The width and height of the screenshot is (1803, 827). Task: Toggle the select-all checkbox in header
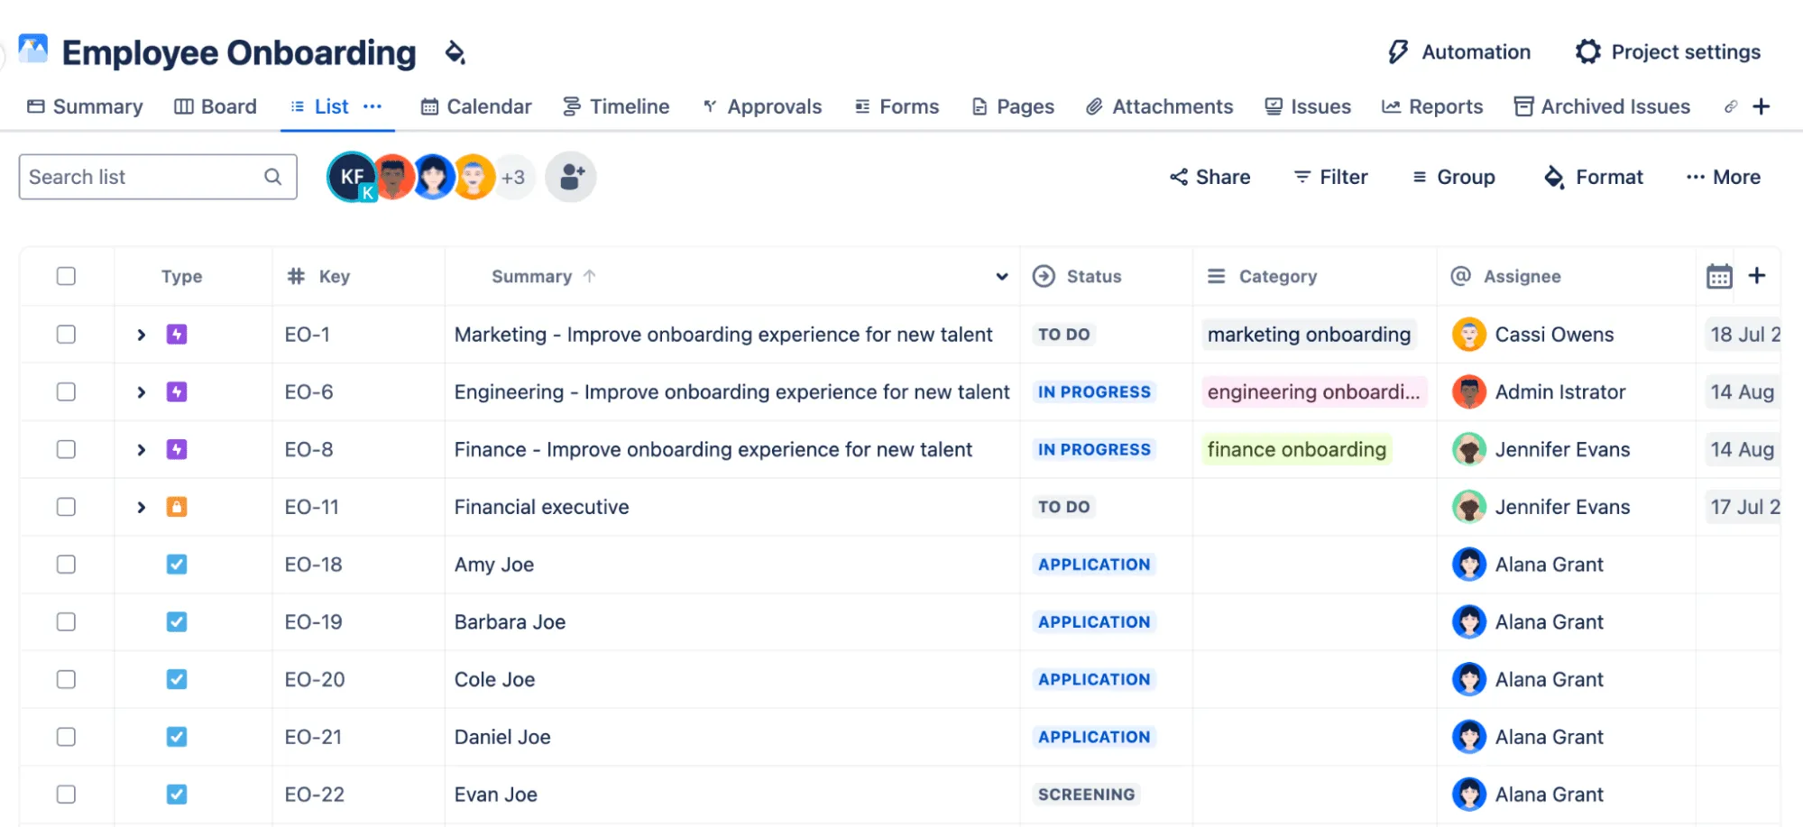pyautogui.click(x=66, y=276)
